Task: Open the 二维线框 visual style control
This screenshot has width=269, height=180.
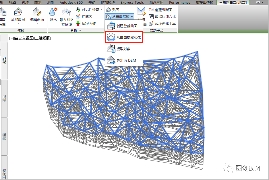Action: click(x=42, y=38)
